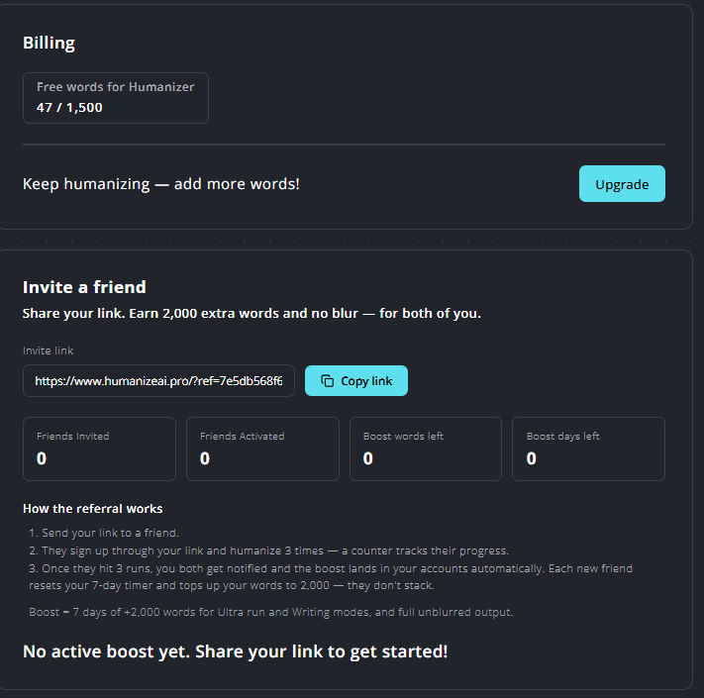This screenshot has height=698, width=704.
Task: Click the Boost days left card
Action: pos(588,449)
